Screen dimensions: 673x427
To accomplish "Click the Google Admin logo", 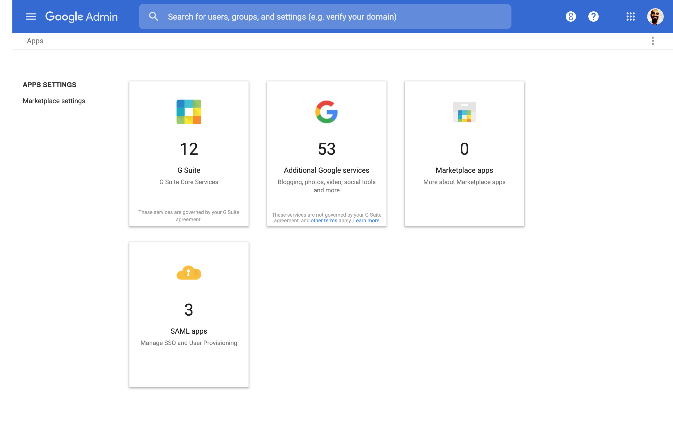I will (x=81, y=17).
